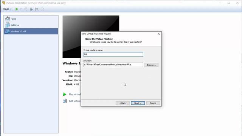
Task: Click the 'RAM:' label in VM details
Action: [69, 84]
